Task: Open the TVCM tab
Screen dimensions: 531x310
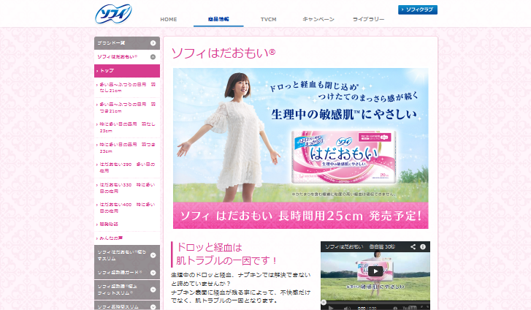Action: click(268, 19)
